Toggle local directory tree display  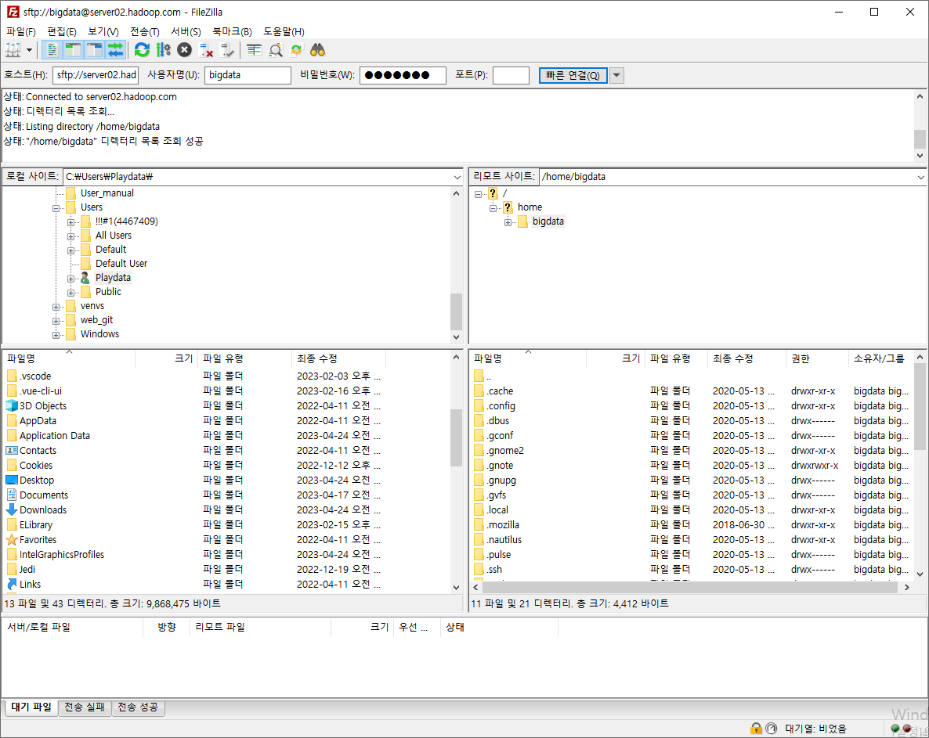73,50
